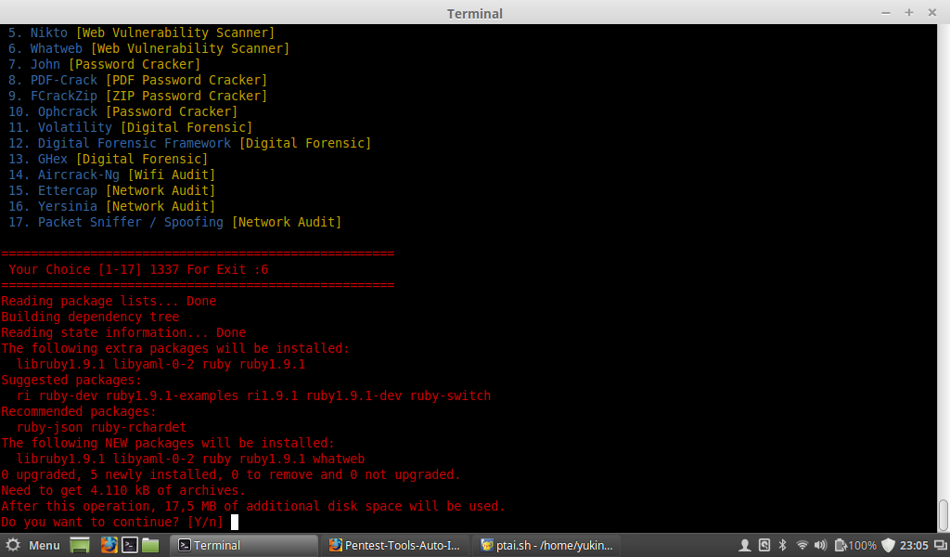Image resolution: width=950 pixels, height=557 pixels.
Task: Click the '15. Ettercap' list line
Action: [x=111, y=190]
